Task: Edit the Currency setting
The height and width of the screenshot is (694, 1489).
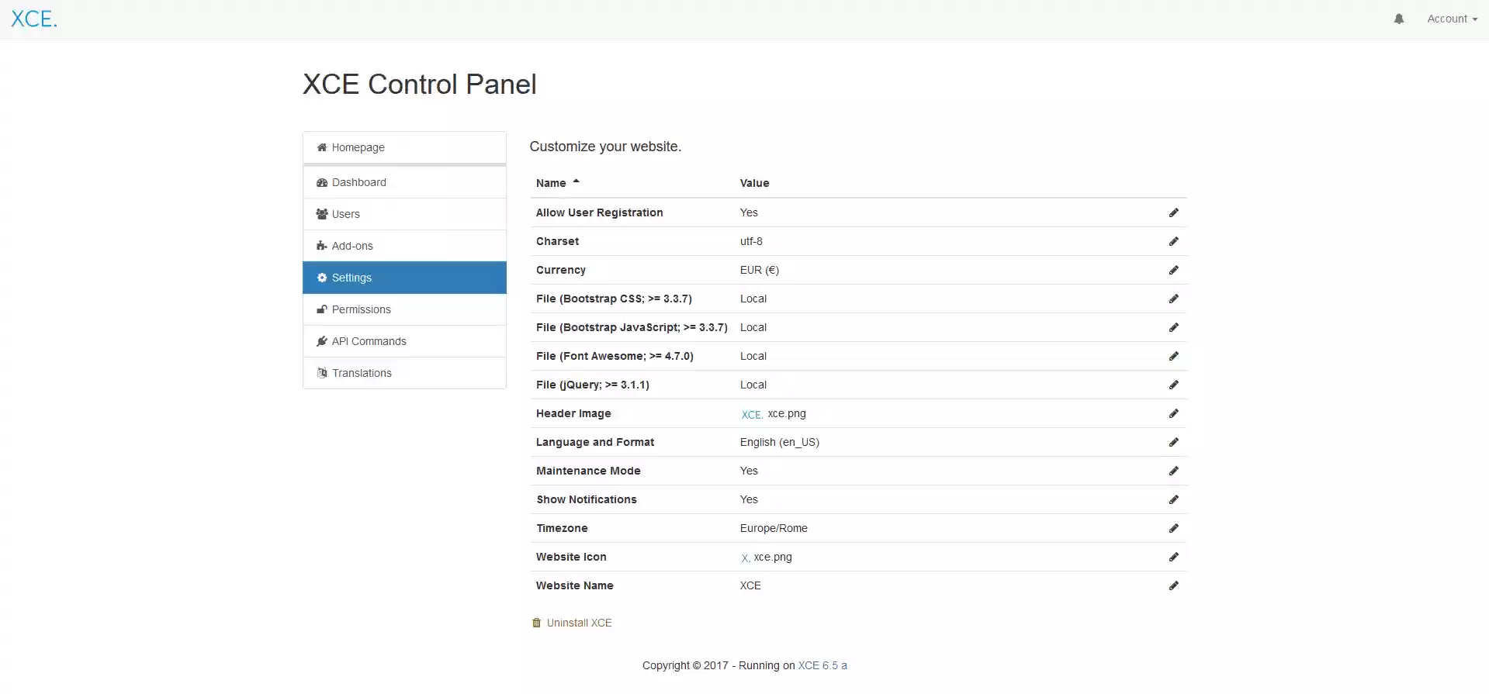Action: click(1173, 270)
